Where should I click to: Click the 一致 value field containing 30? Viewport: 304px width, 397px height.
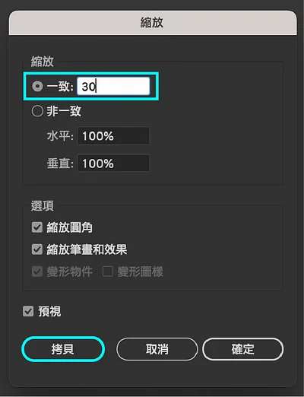113,86
